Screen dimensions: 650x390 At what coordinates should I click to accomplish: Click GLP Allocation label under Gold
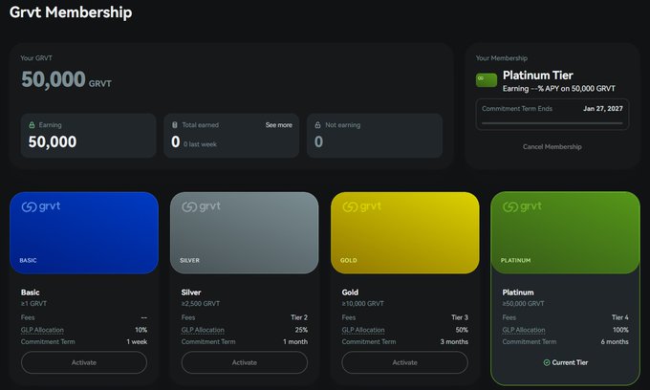coord(363,330)
